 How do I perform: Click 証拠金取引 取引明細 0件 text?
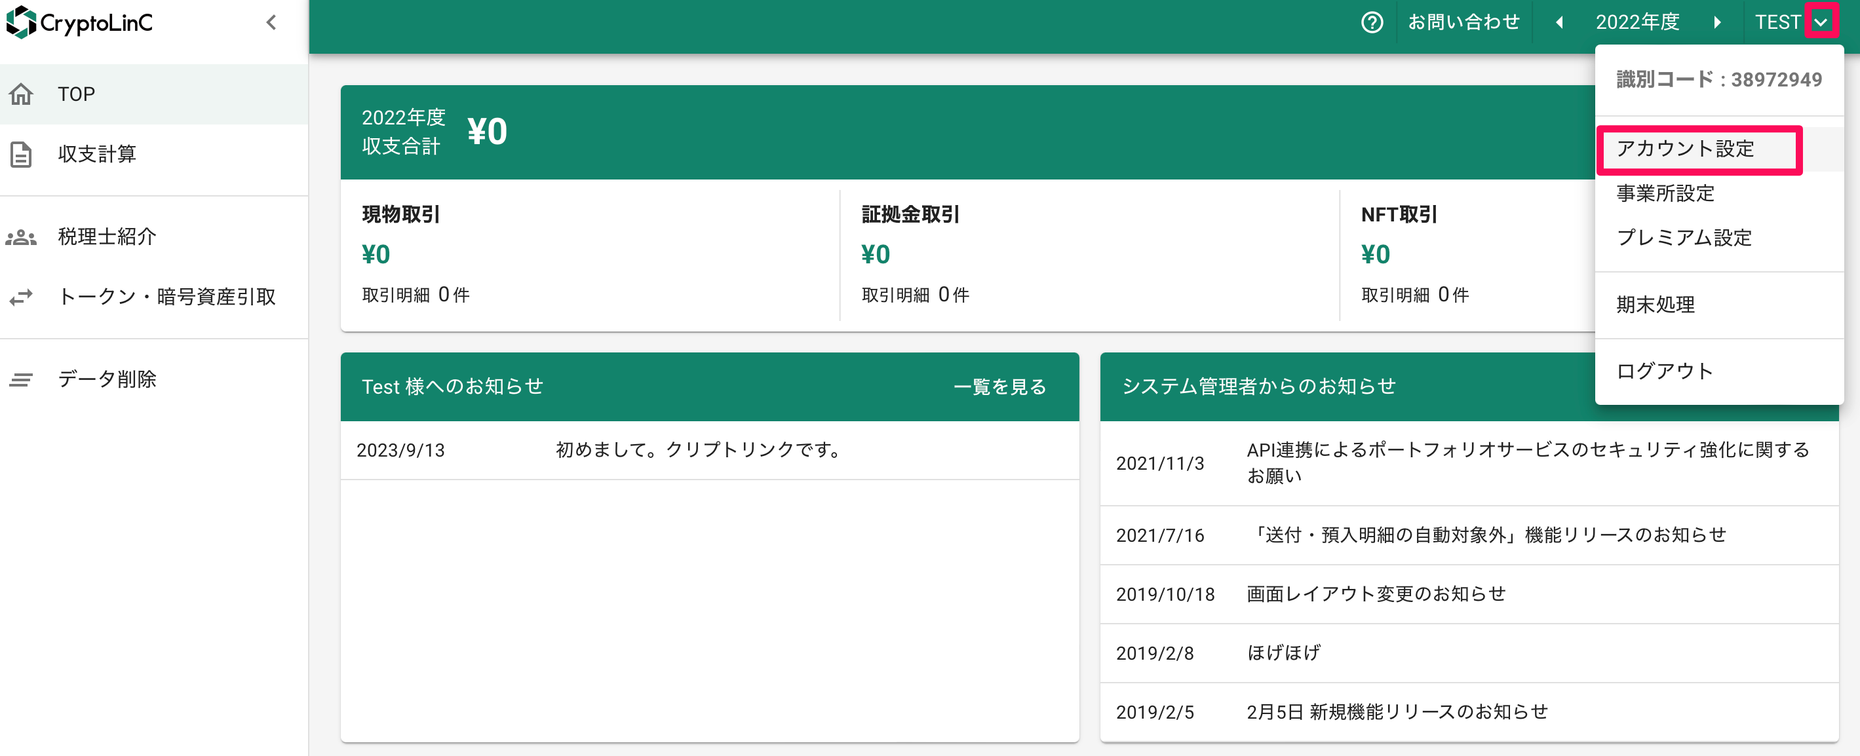pyautogui.click(x=916, y=295)
